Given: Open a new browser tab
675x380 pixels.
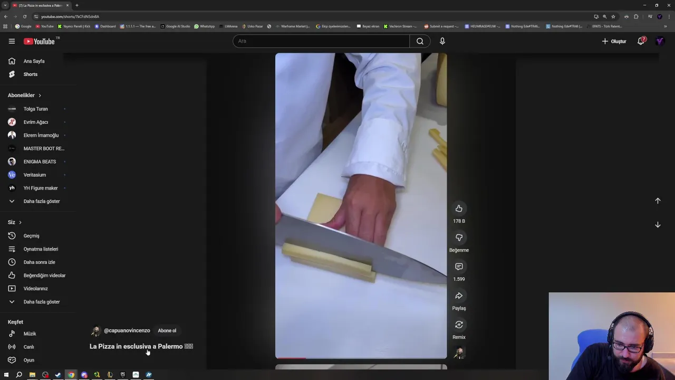Looking at the screenshot, I should click(77, 5).
